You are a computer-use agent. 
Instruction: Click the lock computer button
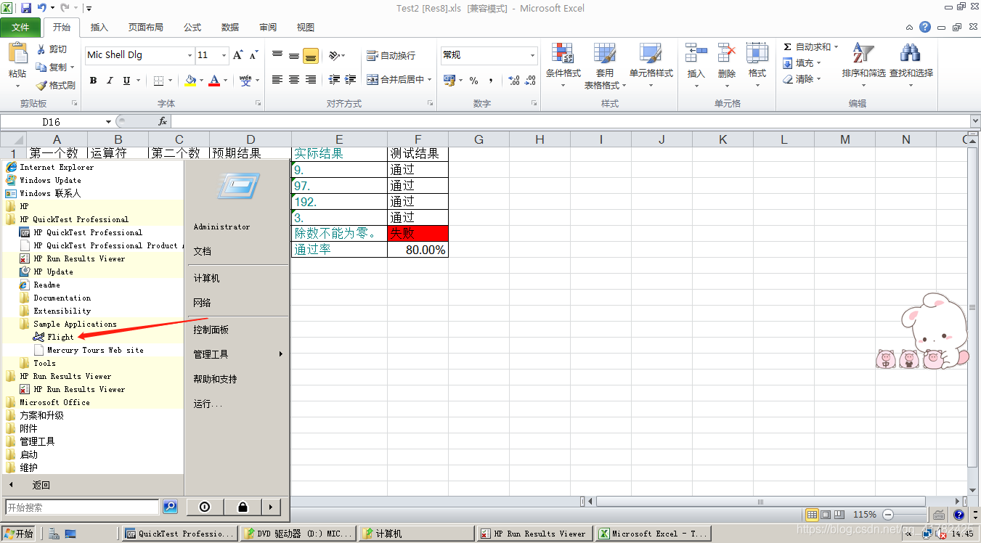[x=243, y=507]
